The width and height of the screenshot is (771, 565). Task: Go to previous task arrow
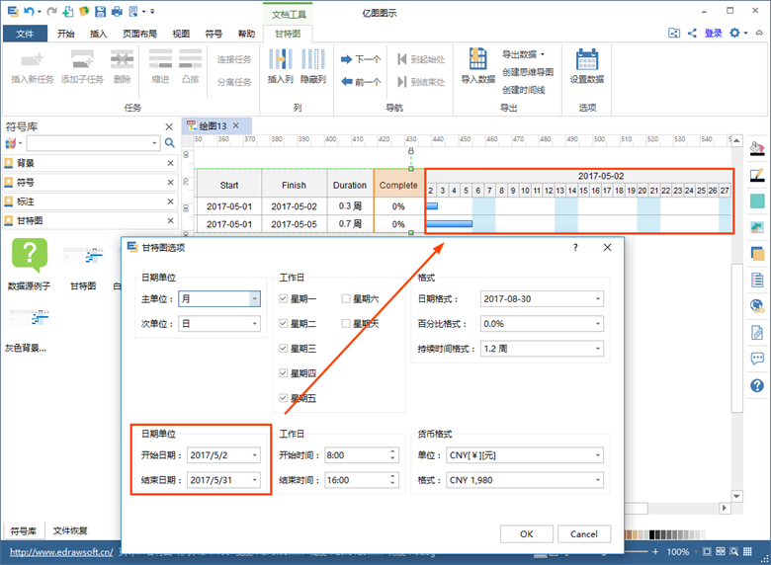point(347,82)
